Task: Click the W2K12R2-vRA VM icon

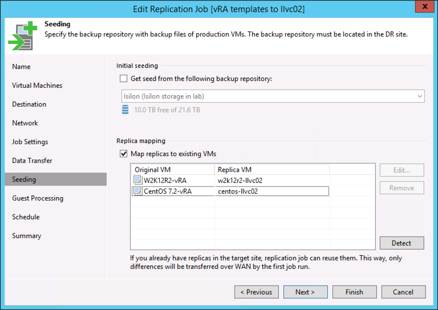Action: [137, 181]
